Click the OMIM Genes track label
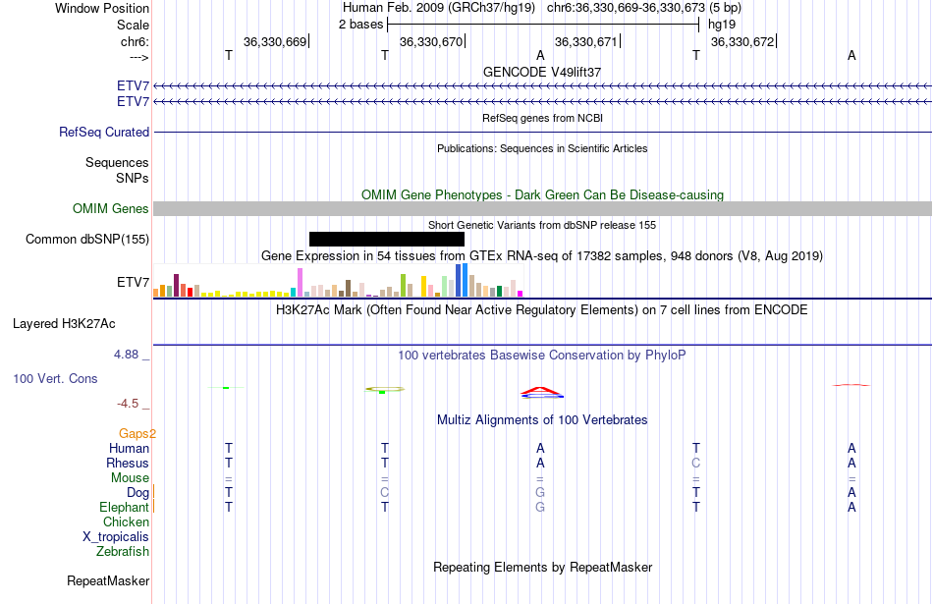The image size is (933, 604). pyautogui.click(x=111, y=209)
